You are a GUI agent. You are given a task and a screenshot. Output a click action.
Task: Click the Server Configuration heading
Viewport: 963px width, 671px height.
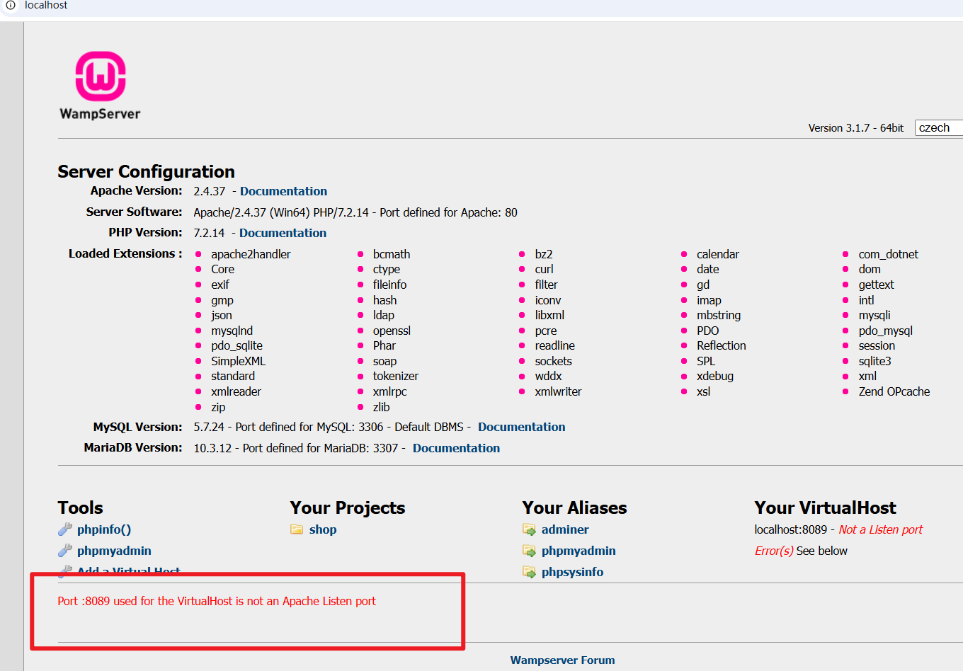146,171
